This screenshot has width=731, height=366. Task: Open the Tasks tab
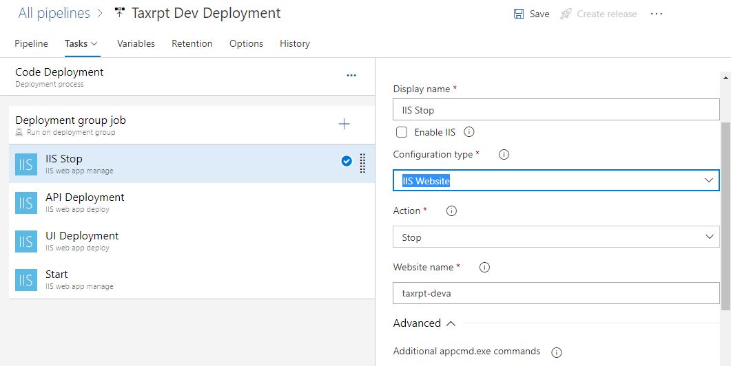coord(76,44)
